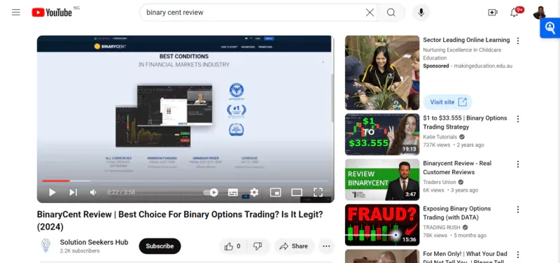Open $1 to $33.555 video thumbnail
560x263 pixels.
coord(382,134)
